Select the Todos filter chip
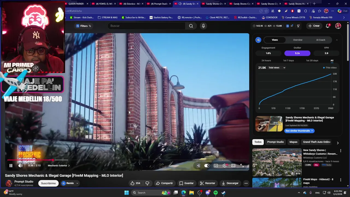 coord(258,142)
